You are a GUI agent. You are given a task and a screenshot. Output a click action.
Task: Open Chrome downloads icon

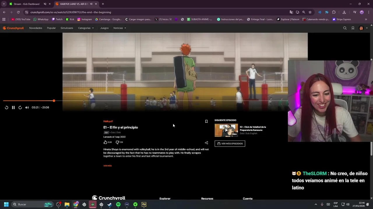coord(344,12)
